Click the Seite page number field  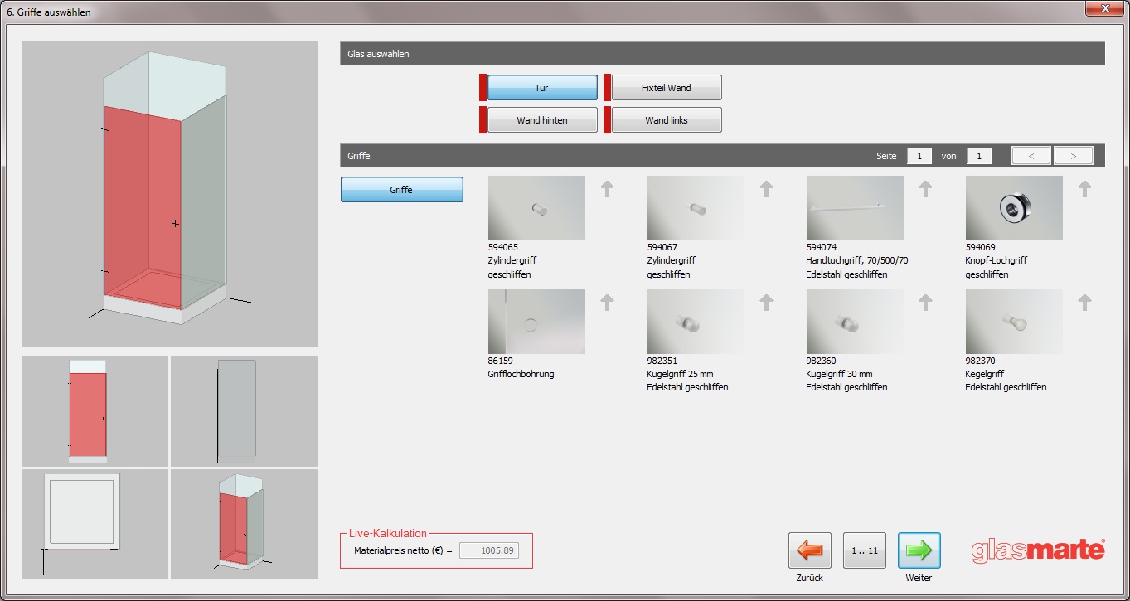point(919,156)
